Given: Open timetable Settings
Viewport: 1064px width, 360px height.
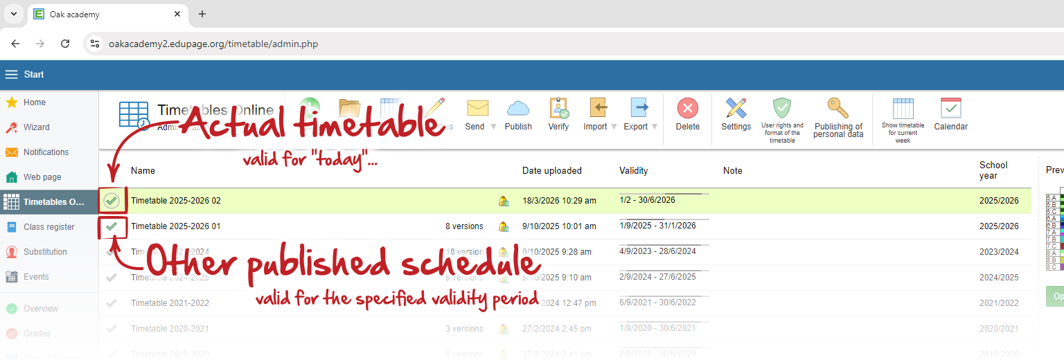Looking at the screenshot, I should [x=736, y=109].
